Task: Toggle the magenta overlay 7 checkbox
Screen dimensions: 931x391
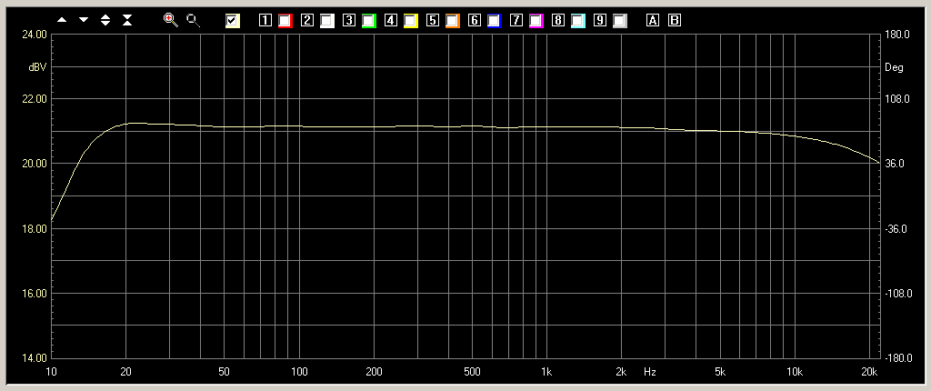Action: tap(536, 21)
